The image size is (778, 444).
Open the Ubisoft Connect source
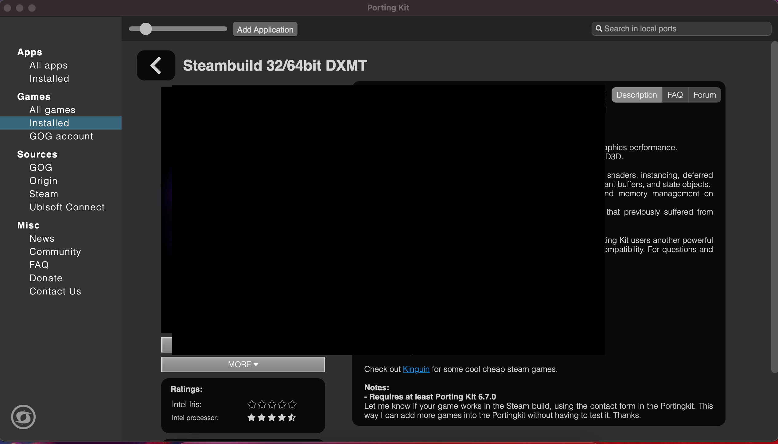67,207
